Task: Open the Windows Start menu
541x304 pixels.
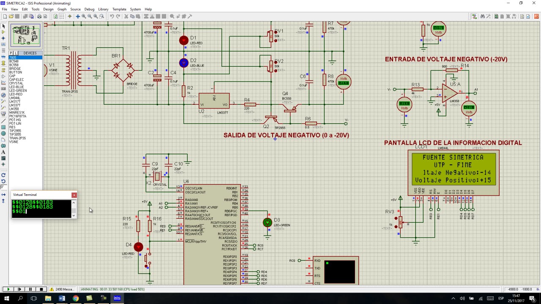Action: (x=6, y=299)
